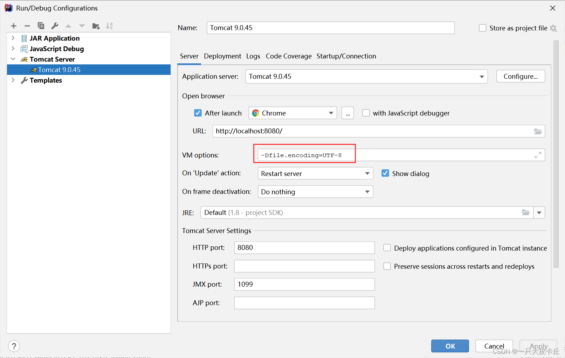Collapse the Tomcat Server node
The width and height of the screenshot is (565, 358).
tap(13, 59)
